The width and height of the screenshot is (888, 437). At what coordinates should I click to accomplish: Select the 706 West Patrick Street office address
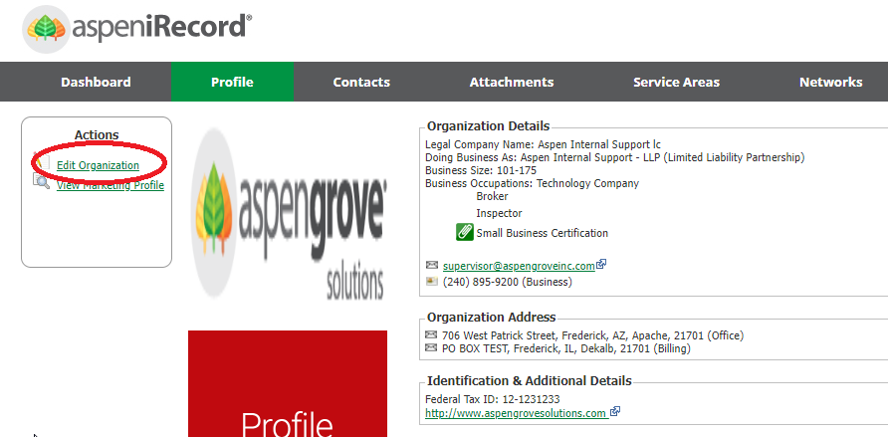[592, 335]
